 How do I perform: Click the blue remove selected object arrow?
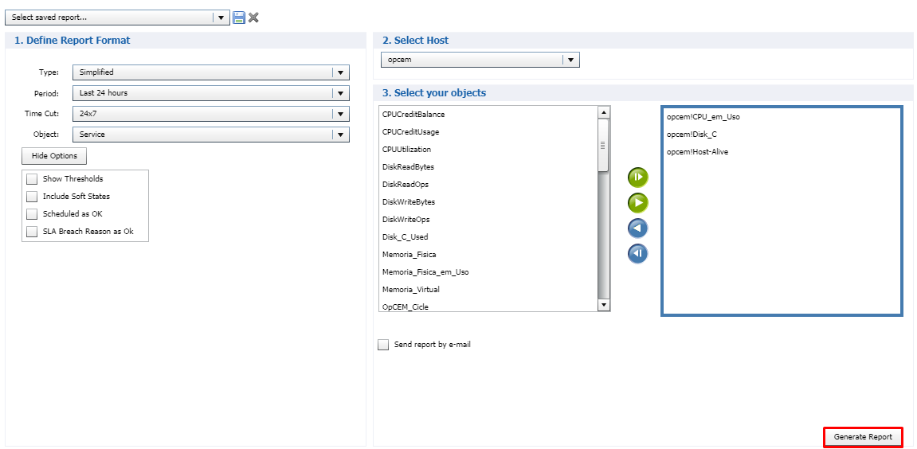[637, 228]
